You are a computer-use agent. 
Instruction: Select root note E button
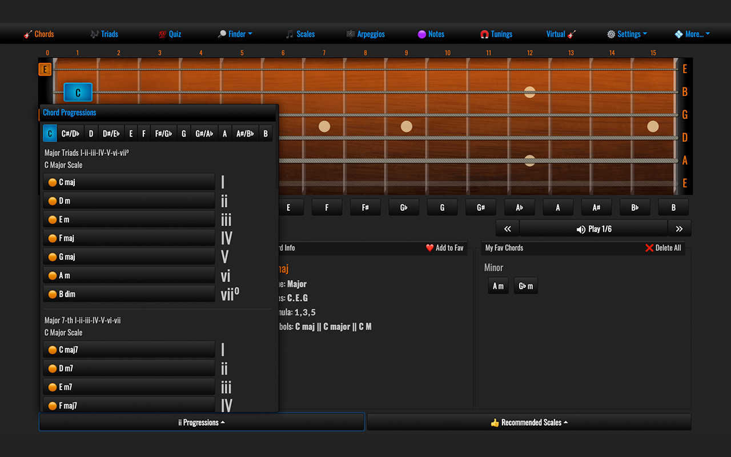pos(288,207)
